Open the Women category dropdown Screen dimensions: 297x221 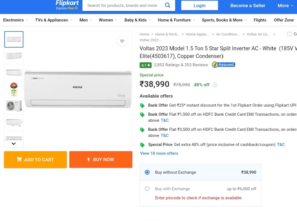coord(108,20)
